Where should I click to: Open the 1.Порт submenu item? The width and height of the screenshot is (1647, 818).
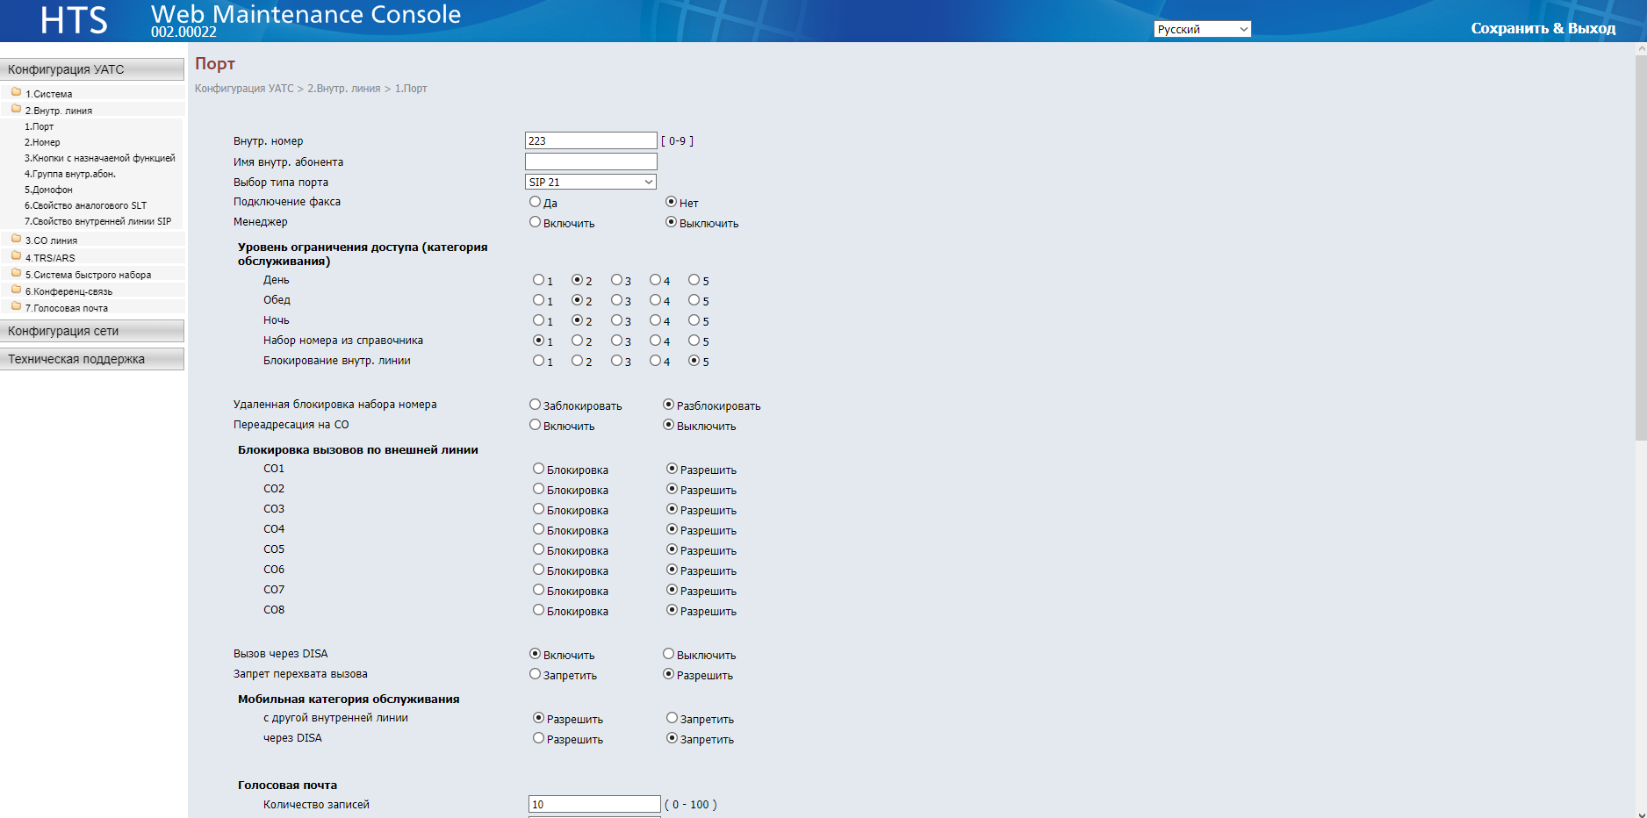40,126
